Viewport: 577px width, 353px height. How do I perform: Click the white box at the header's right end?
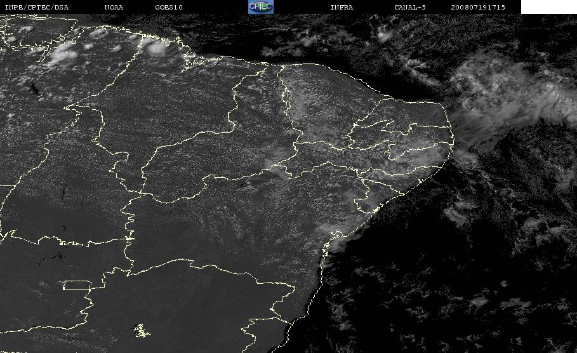click(x=549, y=7)
